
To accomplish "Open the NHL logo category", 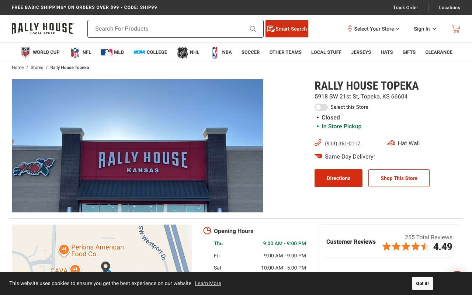I will [x=183, y=52].
